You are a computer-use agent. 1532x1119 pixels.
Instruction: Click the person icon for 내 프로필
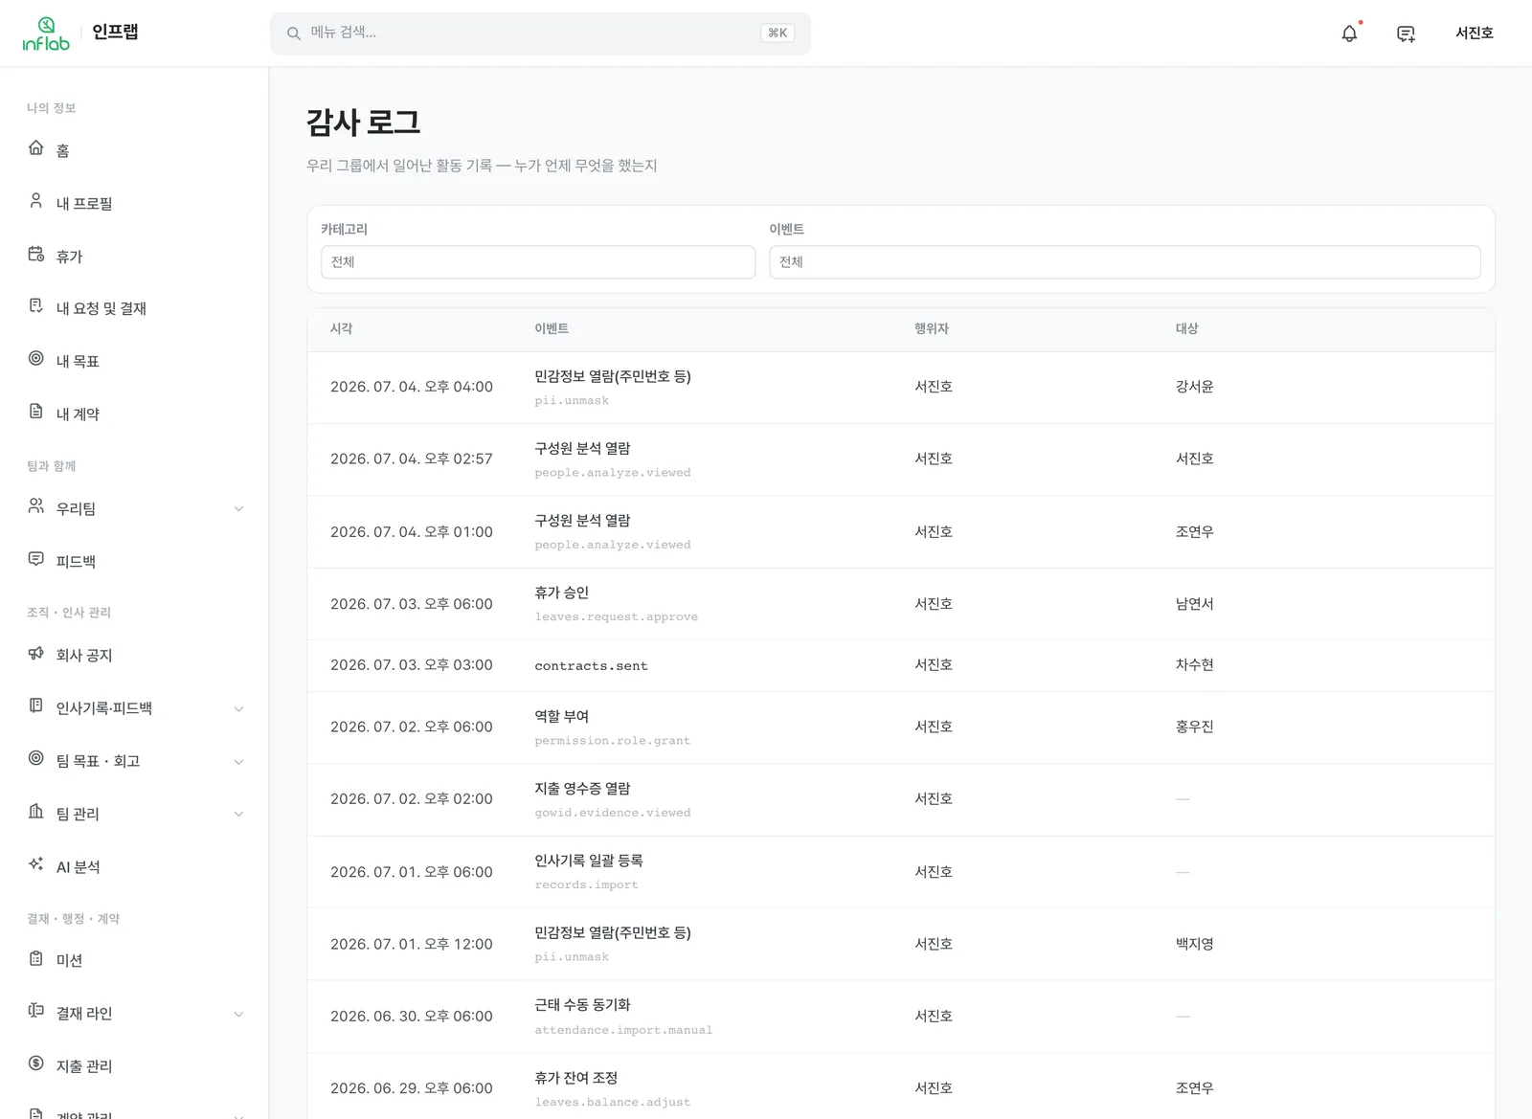[x=36, y=201]
